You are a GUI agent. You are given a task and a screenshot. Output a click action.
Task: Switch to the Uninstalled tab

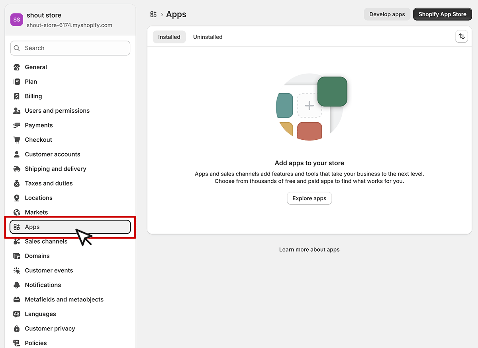208,37
